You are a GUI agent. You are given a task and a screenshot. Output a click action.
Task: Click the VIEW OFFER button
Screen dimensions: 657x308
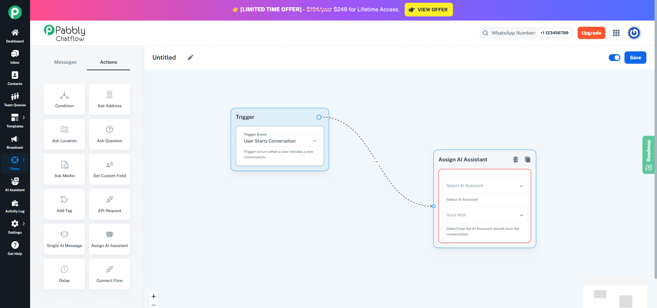coord(428,10)
